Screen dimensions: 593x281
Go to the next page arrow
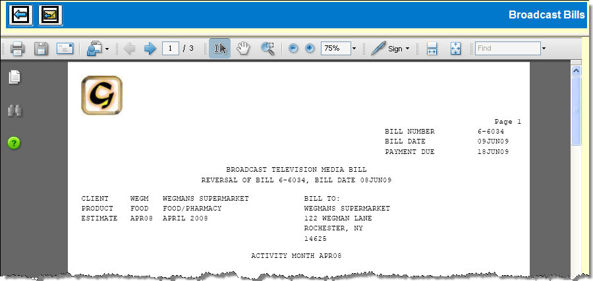[x=150, y=49]
